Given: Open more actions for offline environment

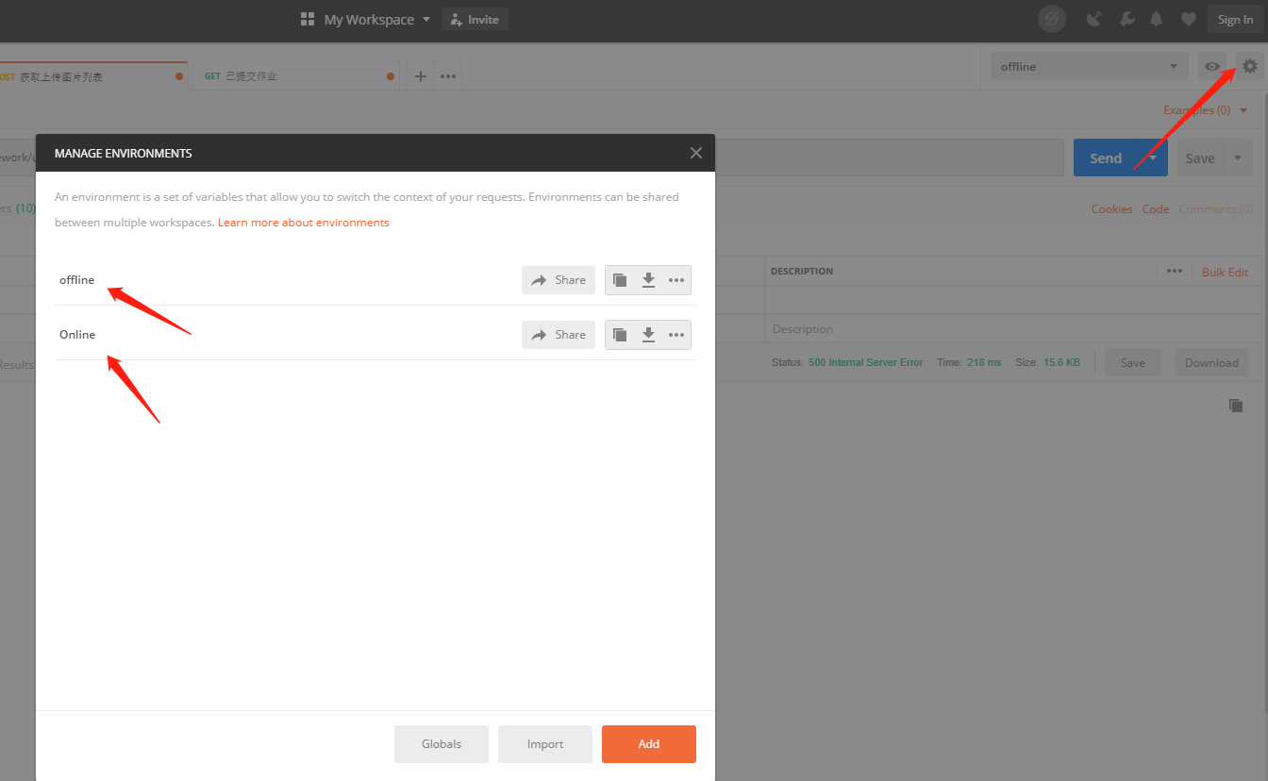Looking at the screenshot, I should pyautogui.click(x=676, y=280).
